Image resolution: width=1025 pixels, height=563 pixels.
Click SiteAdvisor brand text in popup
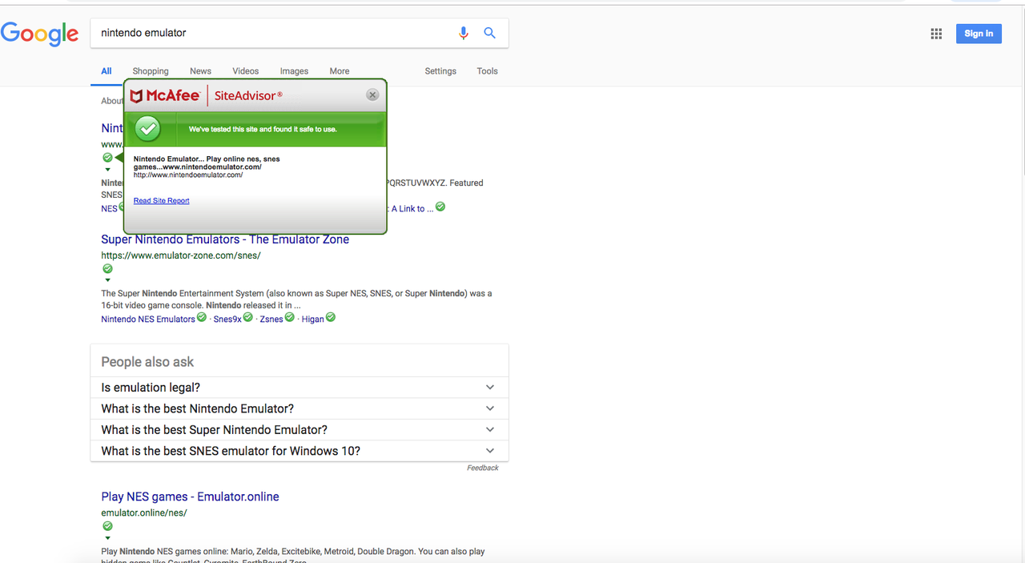[x=248, y=96]
